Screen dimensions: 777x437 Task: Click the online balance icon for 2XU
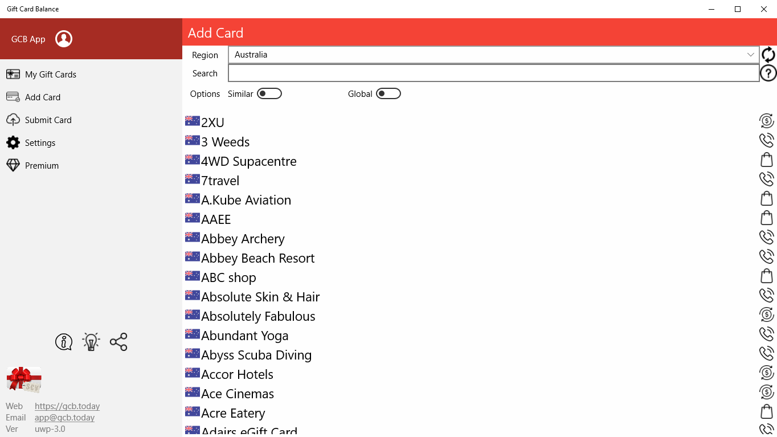pos(767,121)
